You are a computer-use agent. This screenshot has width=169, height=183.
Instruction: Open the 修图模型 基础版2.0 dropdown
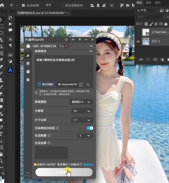pos(81,102)
